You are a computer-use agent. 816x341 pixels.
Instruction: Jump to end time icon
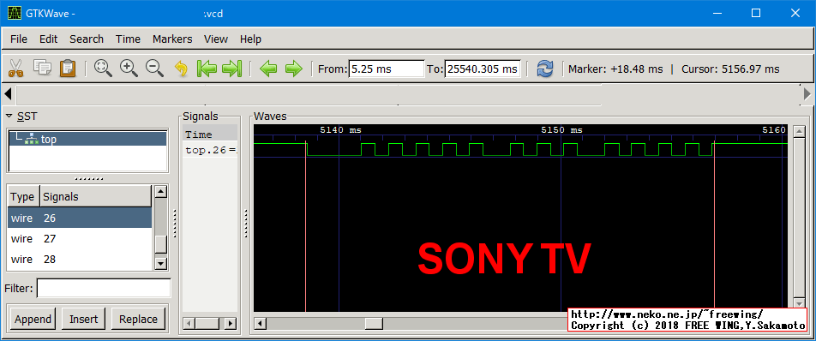click(x=232, y=68)
